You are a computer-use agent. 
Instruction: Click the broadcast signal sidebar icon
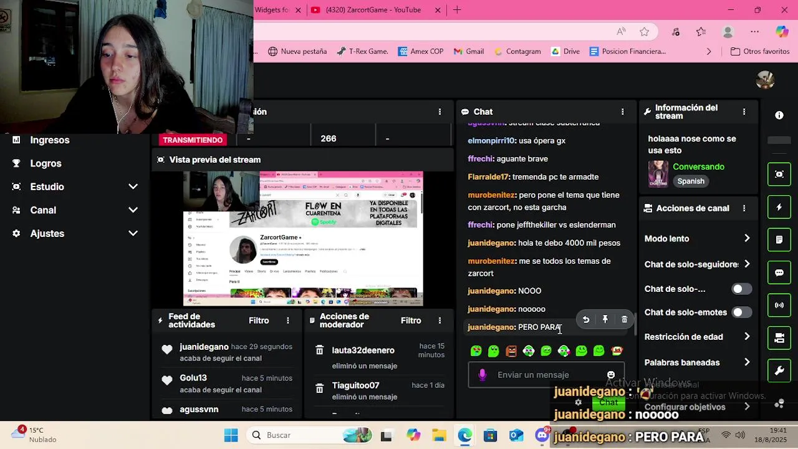point(779,306)
